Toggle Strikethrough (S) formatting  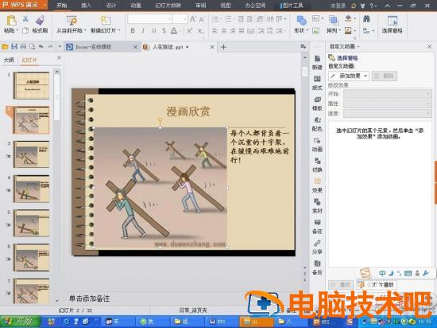click(164, 31)
